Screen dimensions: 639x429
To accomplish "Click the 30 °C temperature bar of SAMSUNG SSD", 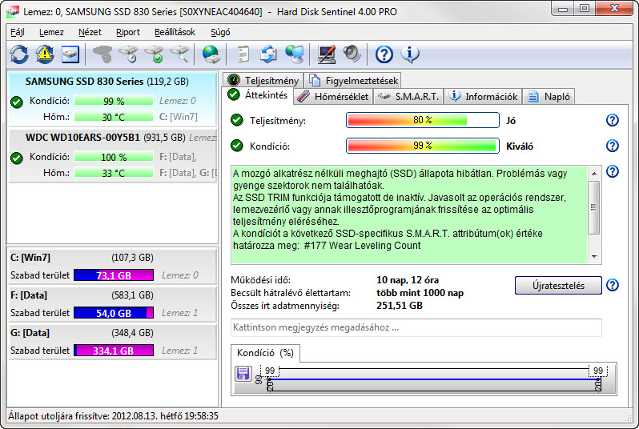I will pos(114,117).
